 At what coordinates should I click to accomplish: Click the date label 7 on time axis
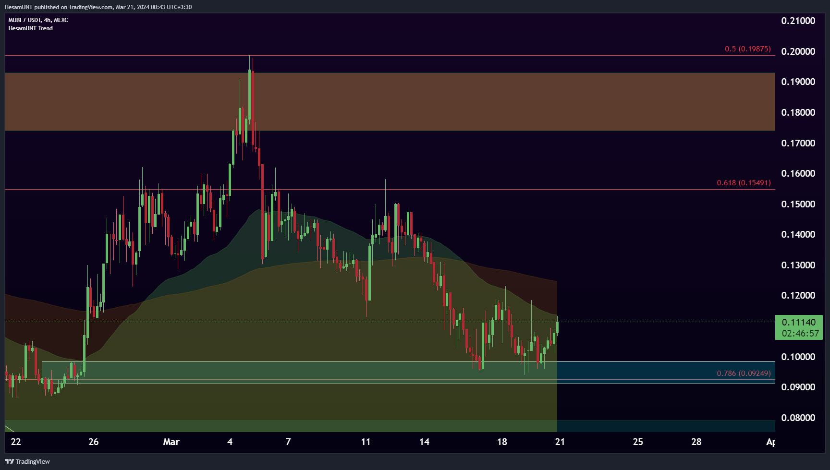point(288,442)
